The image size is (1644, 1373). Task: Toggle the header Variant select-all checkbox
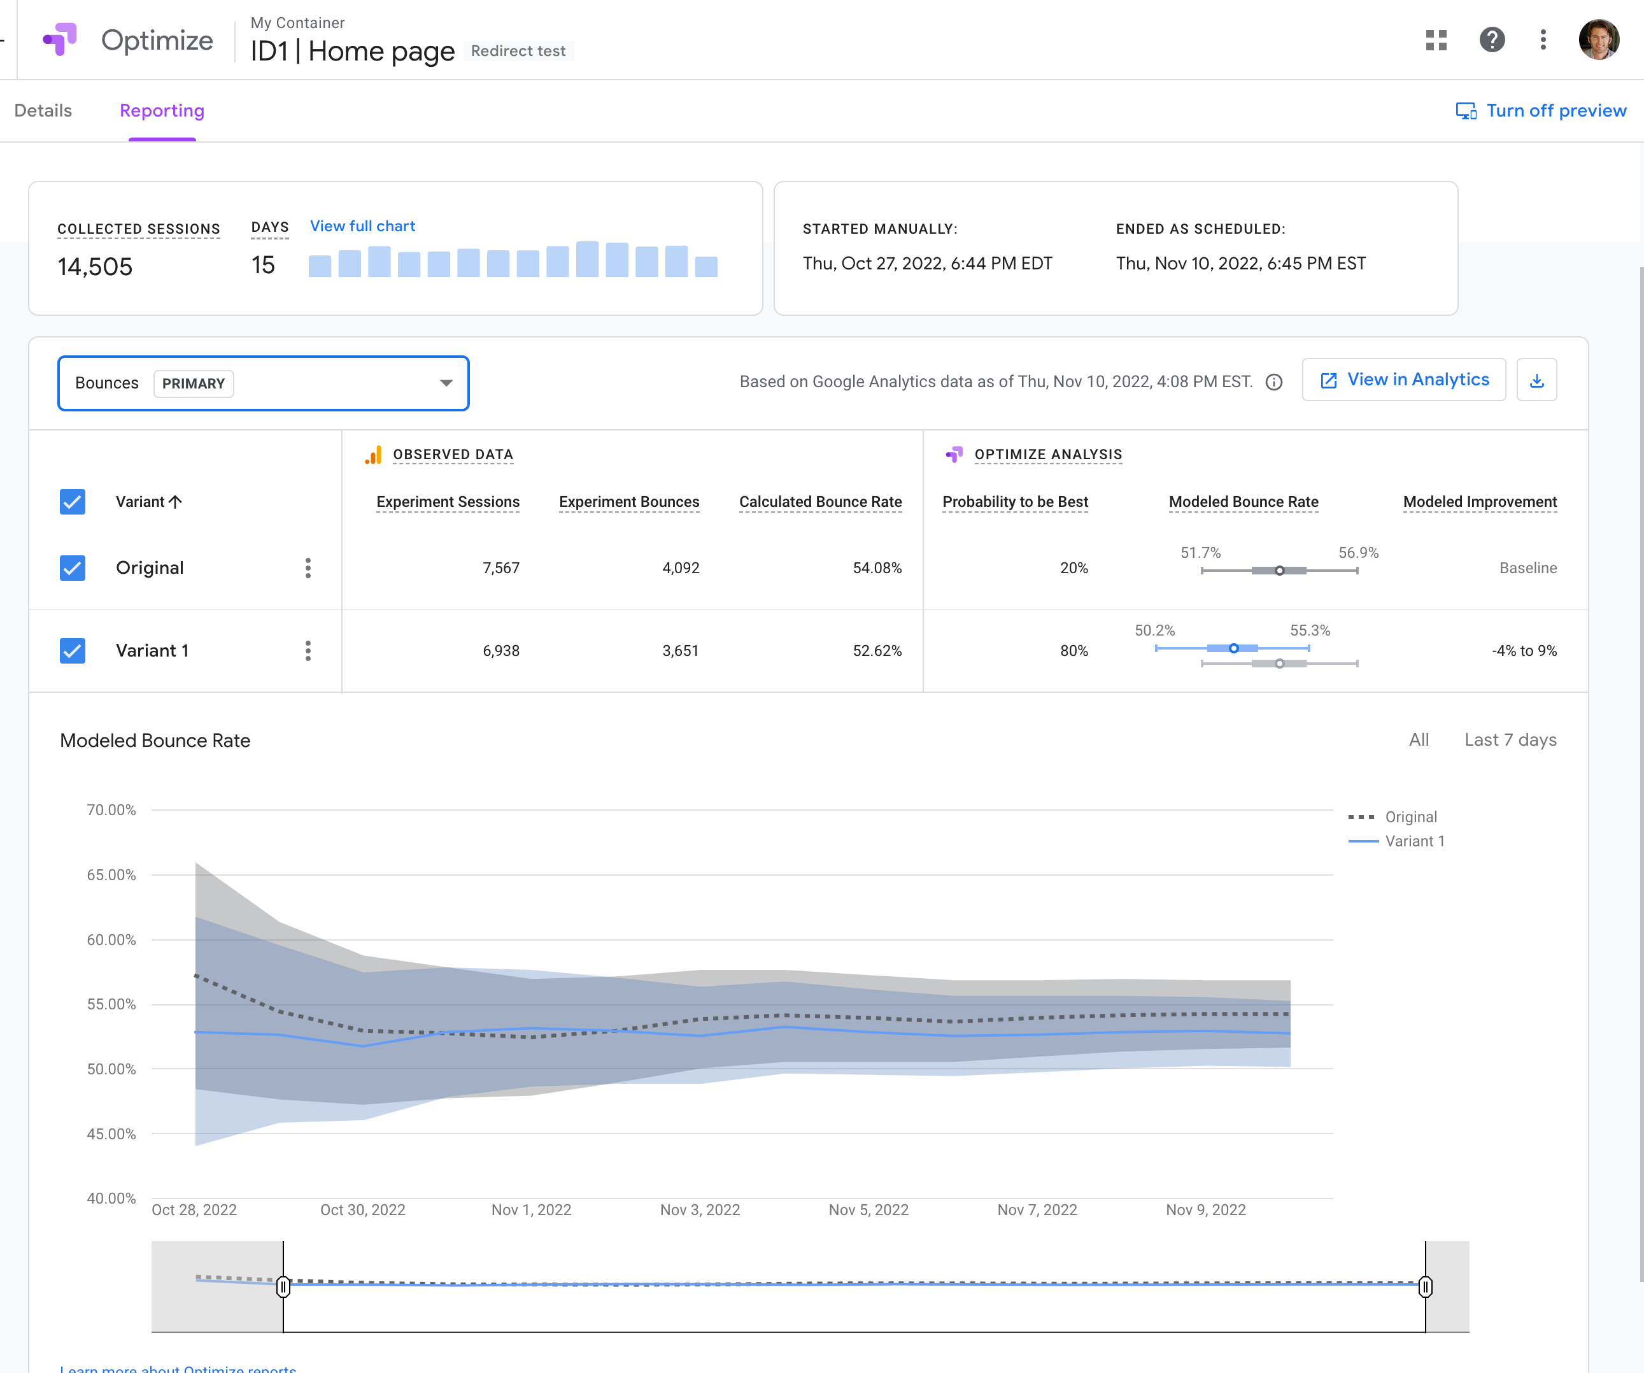72,502
